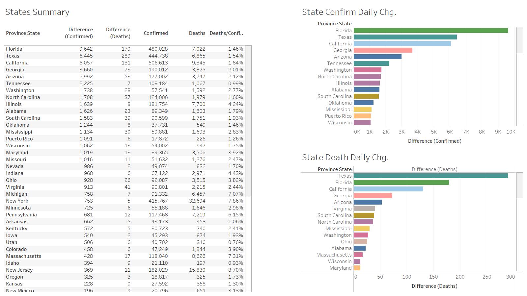This screenshot has height=296, width=527.
Task: Select the Georgia bar in the confirmed chart
Action: 383,50
